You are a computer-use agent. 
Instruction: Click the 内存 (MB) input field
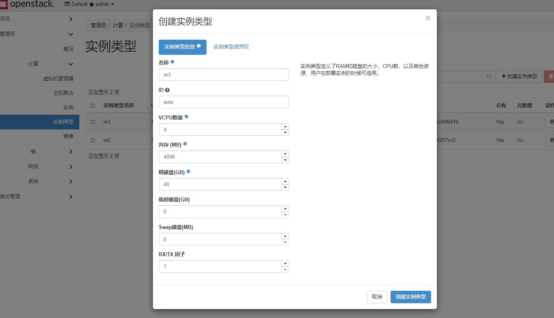pyautogui.click(x=220, y=157)
